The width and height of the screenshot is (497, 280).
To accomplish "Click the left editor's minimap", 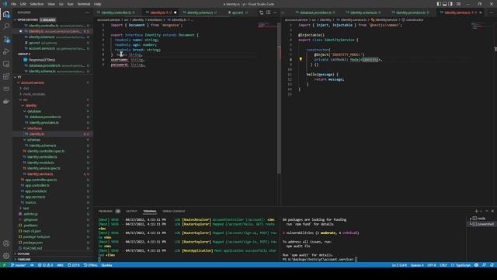I will tap(267, 26).
